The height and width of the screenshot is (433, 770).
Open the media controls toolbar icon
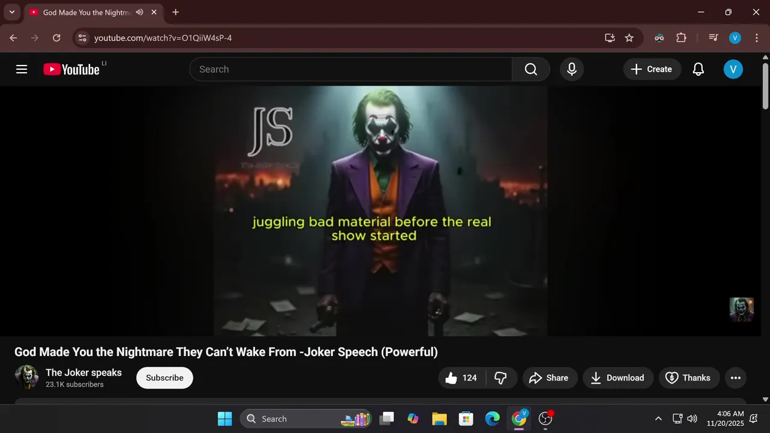713,38
